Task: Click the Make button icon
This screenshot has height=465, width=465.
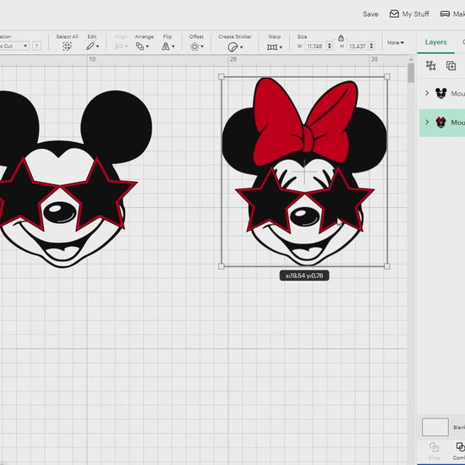Action: [445, 14]
